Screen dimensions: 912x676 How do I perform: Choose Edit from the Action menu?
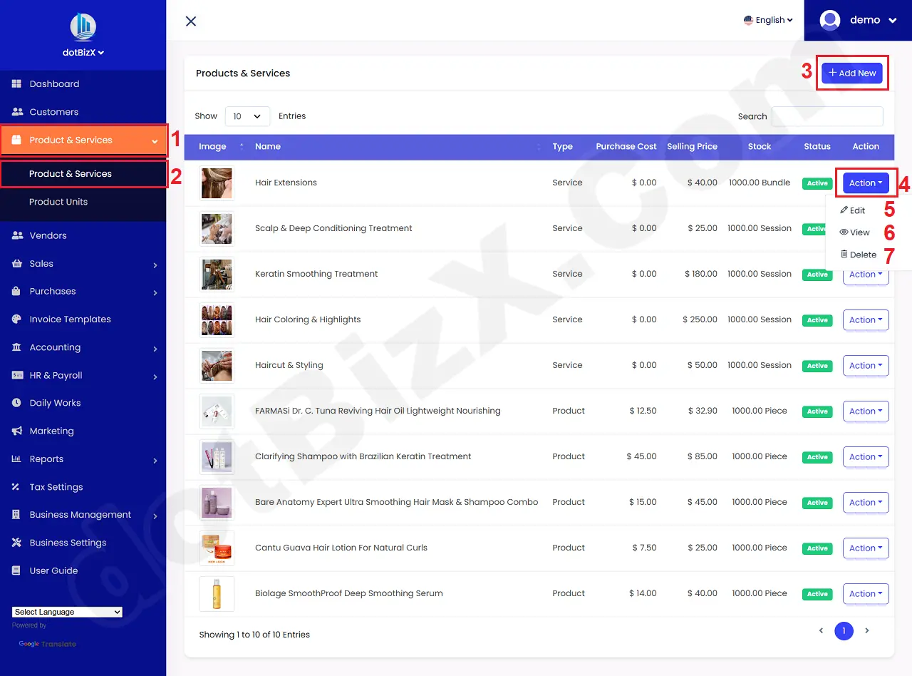point(853,210)
